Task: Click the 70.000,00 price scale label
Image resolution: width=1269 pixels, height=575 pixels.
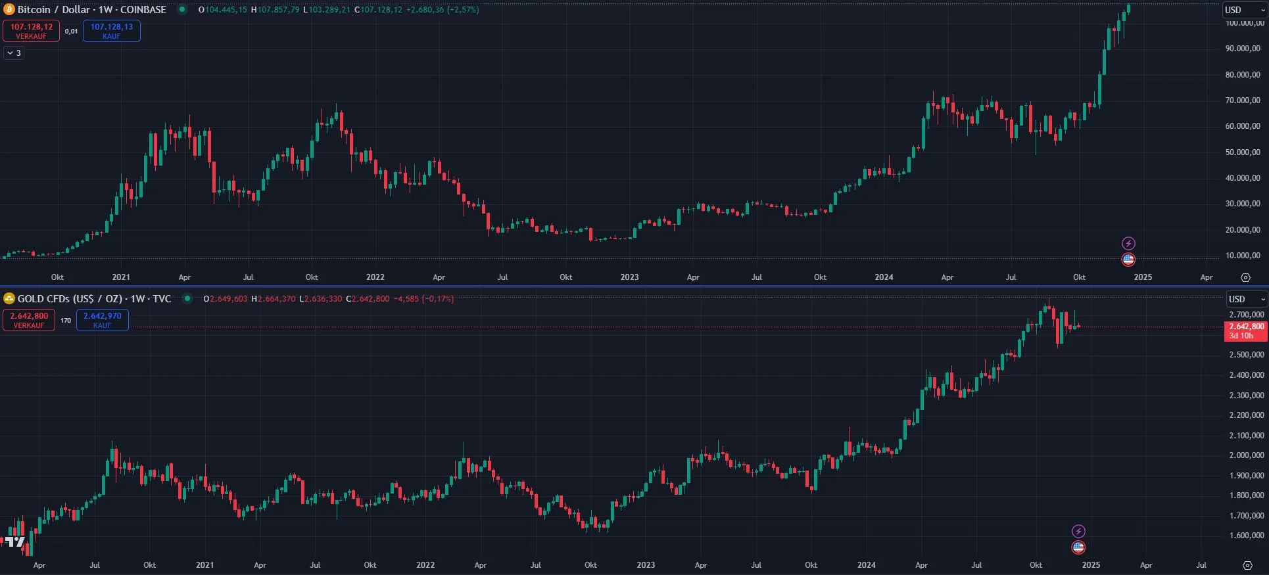Action: pos(1243,101)
